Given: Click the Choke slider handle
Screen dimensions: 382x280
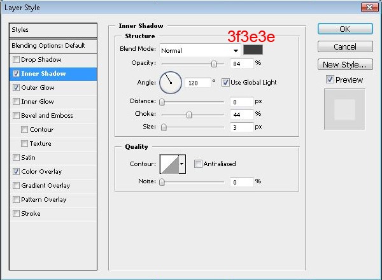Looking at the screenshot, I should click(189, 115).
